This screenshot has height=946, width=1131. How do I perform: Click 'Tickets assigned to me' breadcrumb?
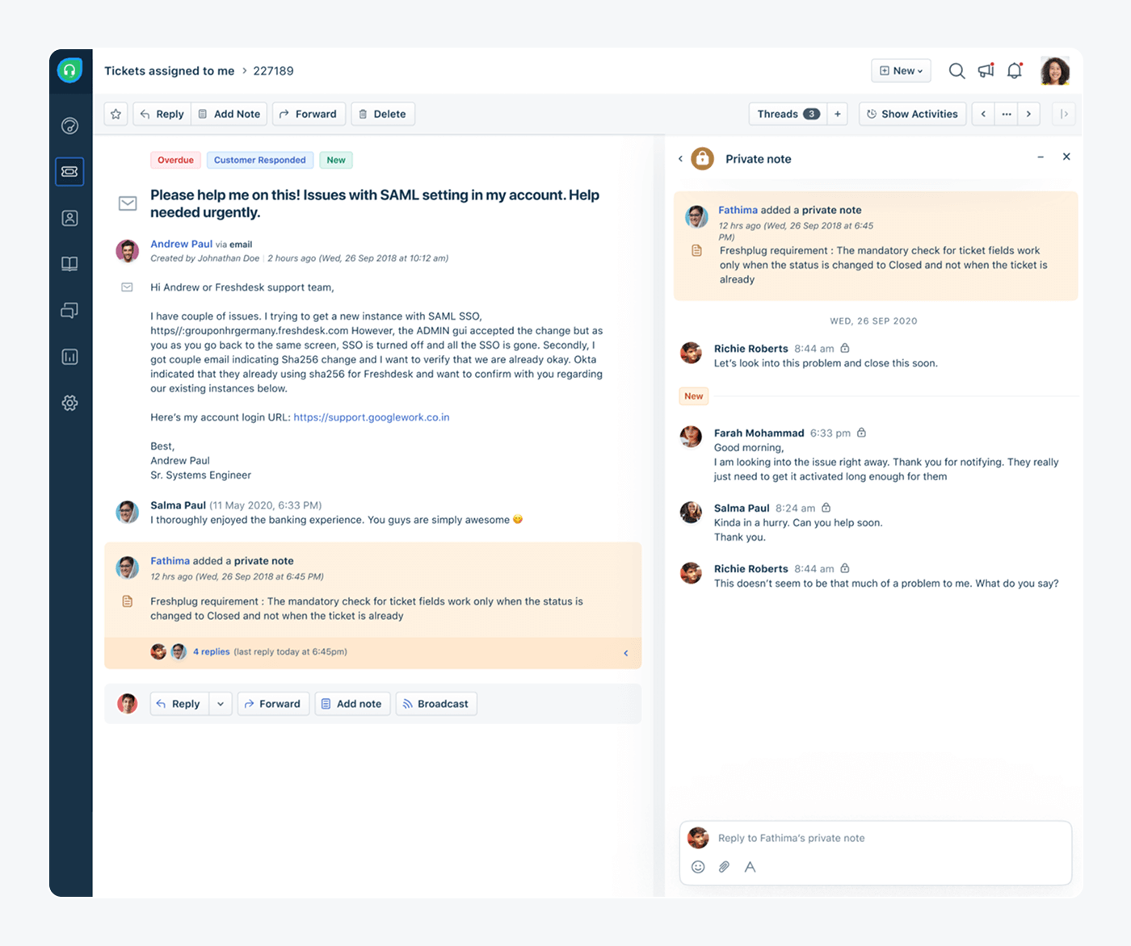point(169,71)
